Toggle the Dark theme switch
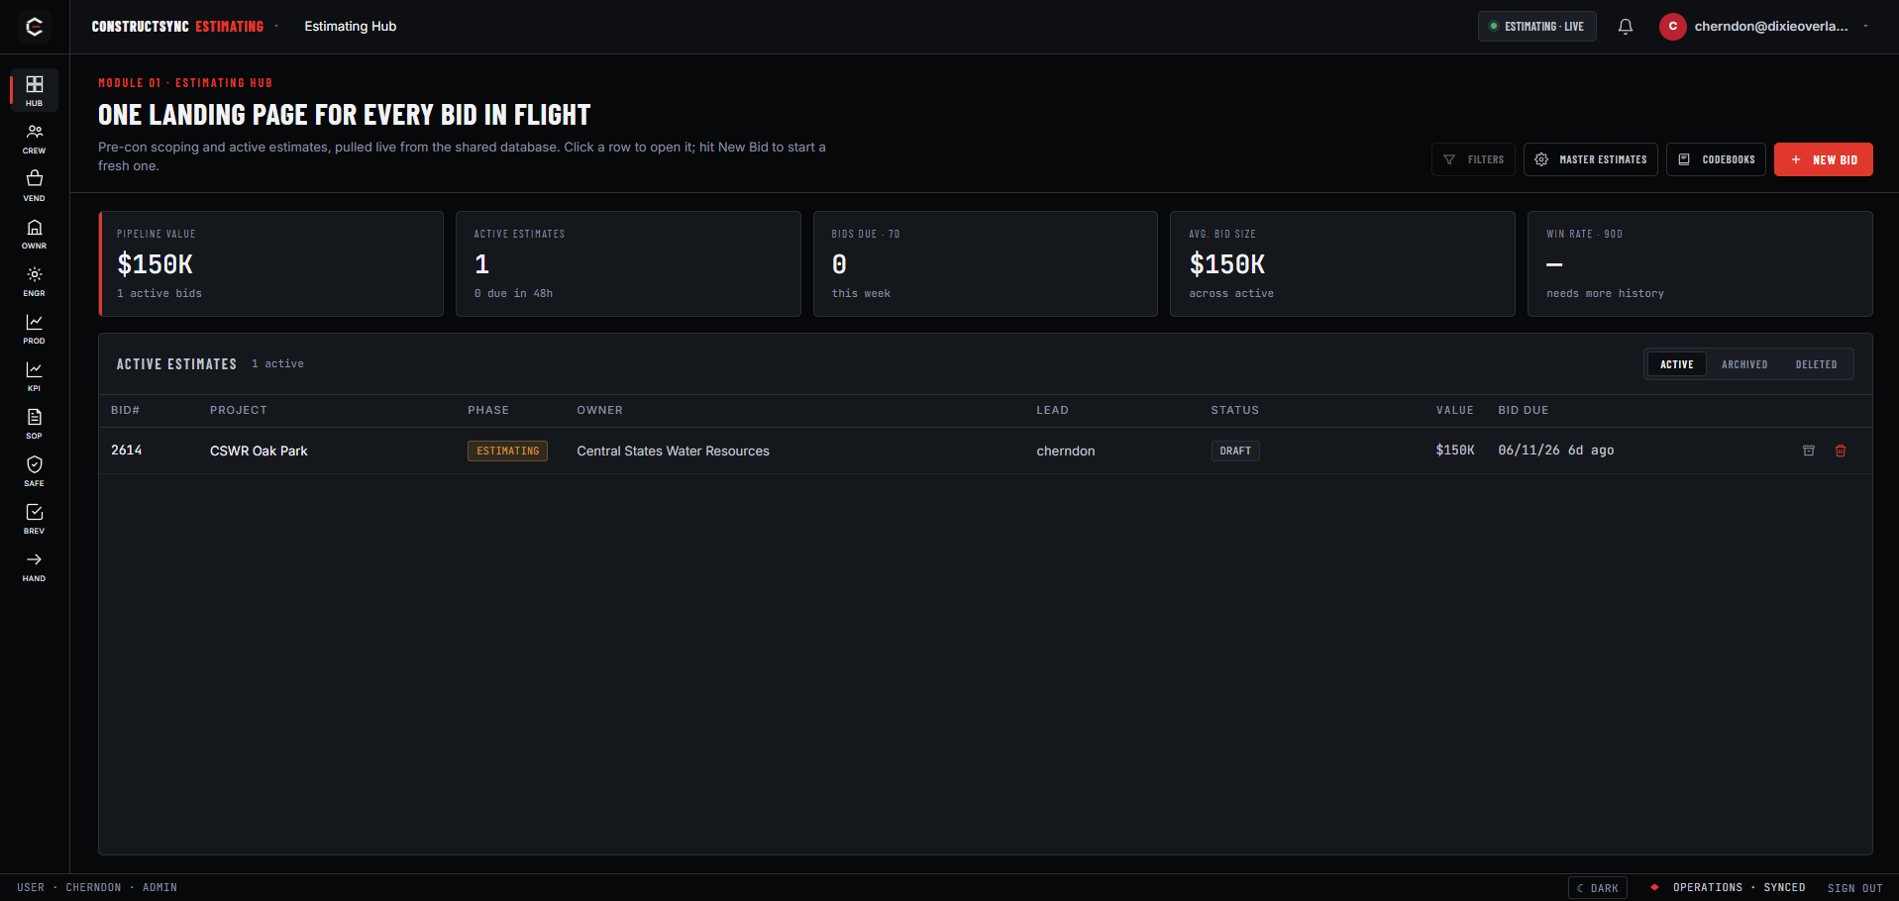Image resolution: width=1899 pixels, height=901 pixels. (x=1597, y=888)
